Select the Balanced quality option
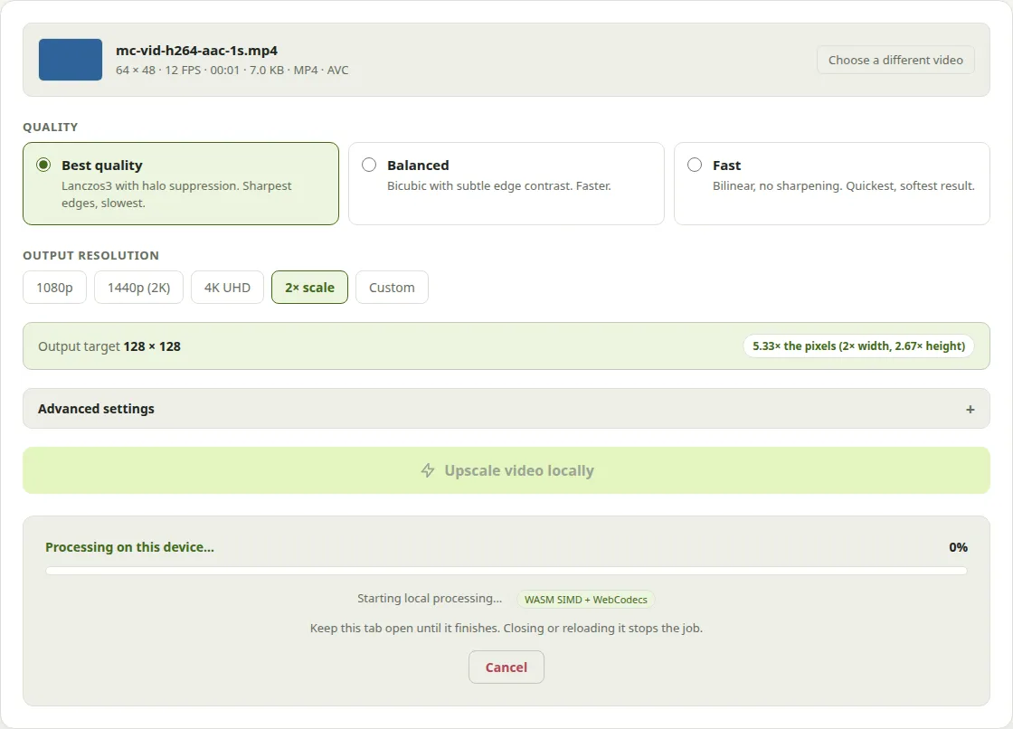The height and width of the screenshot is (729, 1013). (506, 184)
